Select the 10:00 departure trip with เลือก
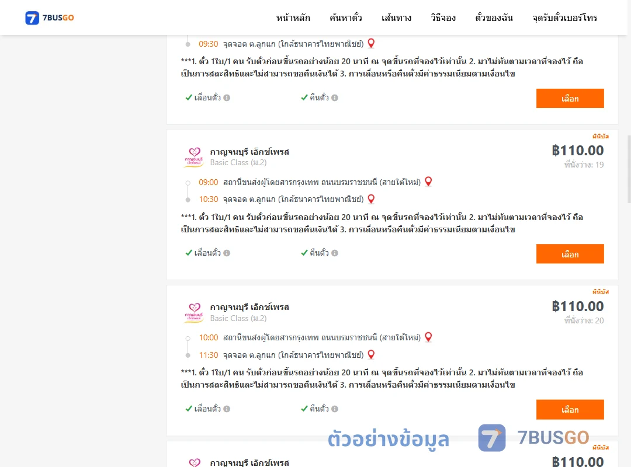 tap(570, 409)
